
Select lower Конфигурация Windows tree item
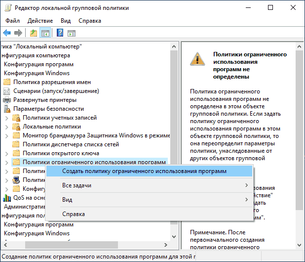[37, 233]
